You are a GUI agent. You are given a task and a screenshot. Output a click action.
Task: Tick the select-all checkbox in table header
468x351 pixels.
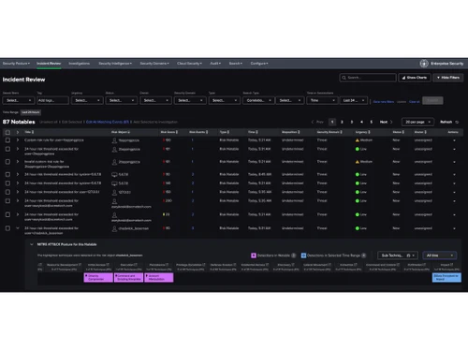pos(7,132)
